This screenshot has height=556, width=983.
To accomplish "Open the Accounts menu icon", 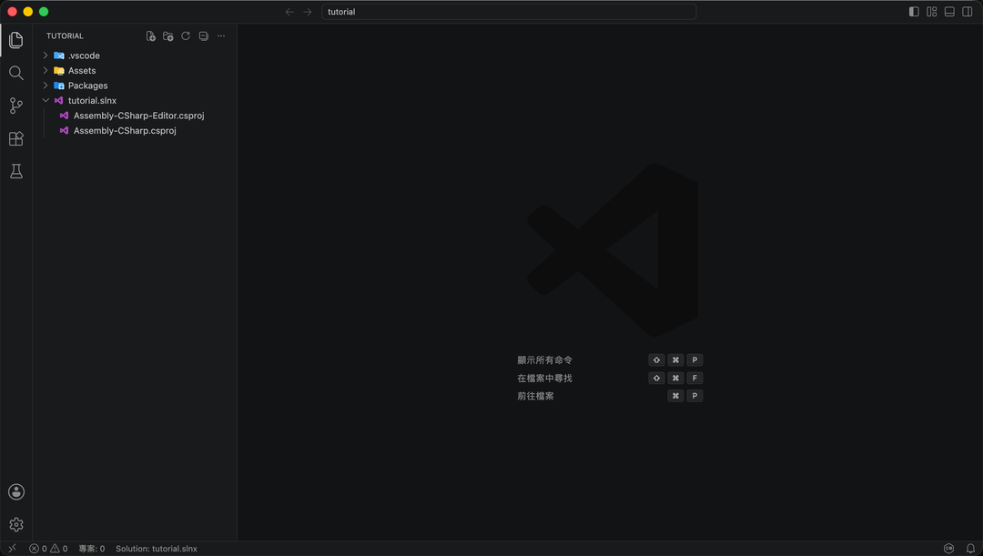I will point(16,492).
